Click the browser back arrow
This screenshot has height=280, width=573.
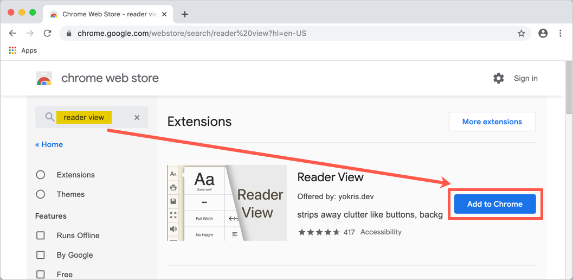[13, 33]
